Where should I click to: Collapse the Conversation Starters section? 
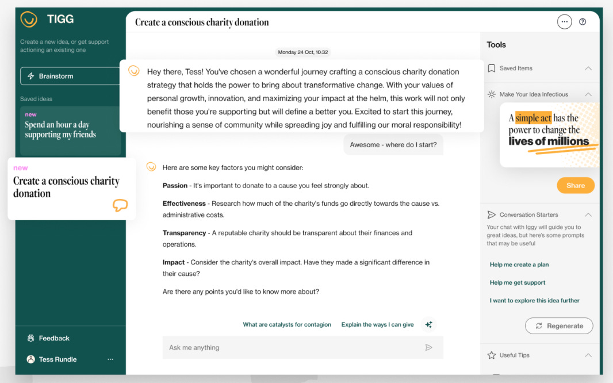point(588,215)
